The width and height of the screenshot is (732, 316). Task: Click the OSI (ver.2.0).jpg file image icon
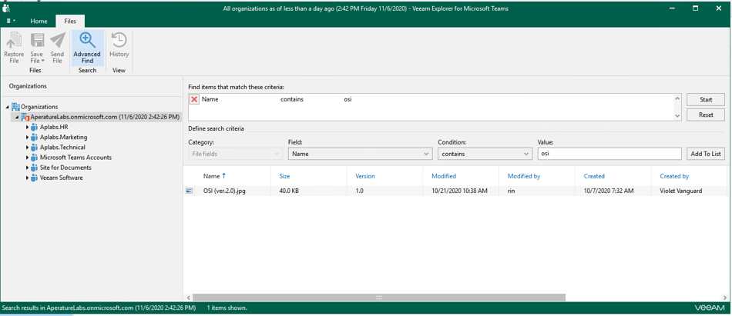(189, 191)
